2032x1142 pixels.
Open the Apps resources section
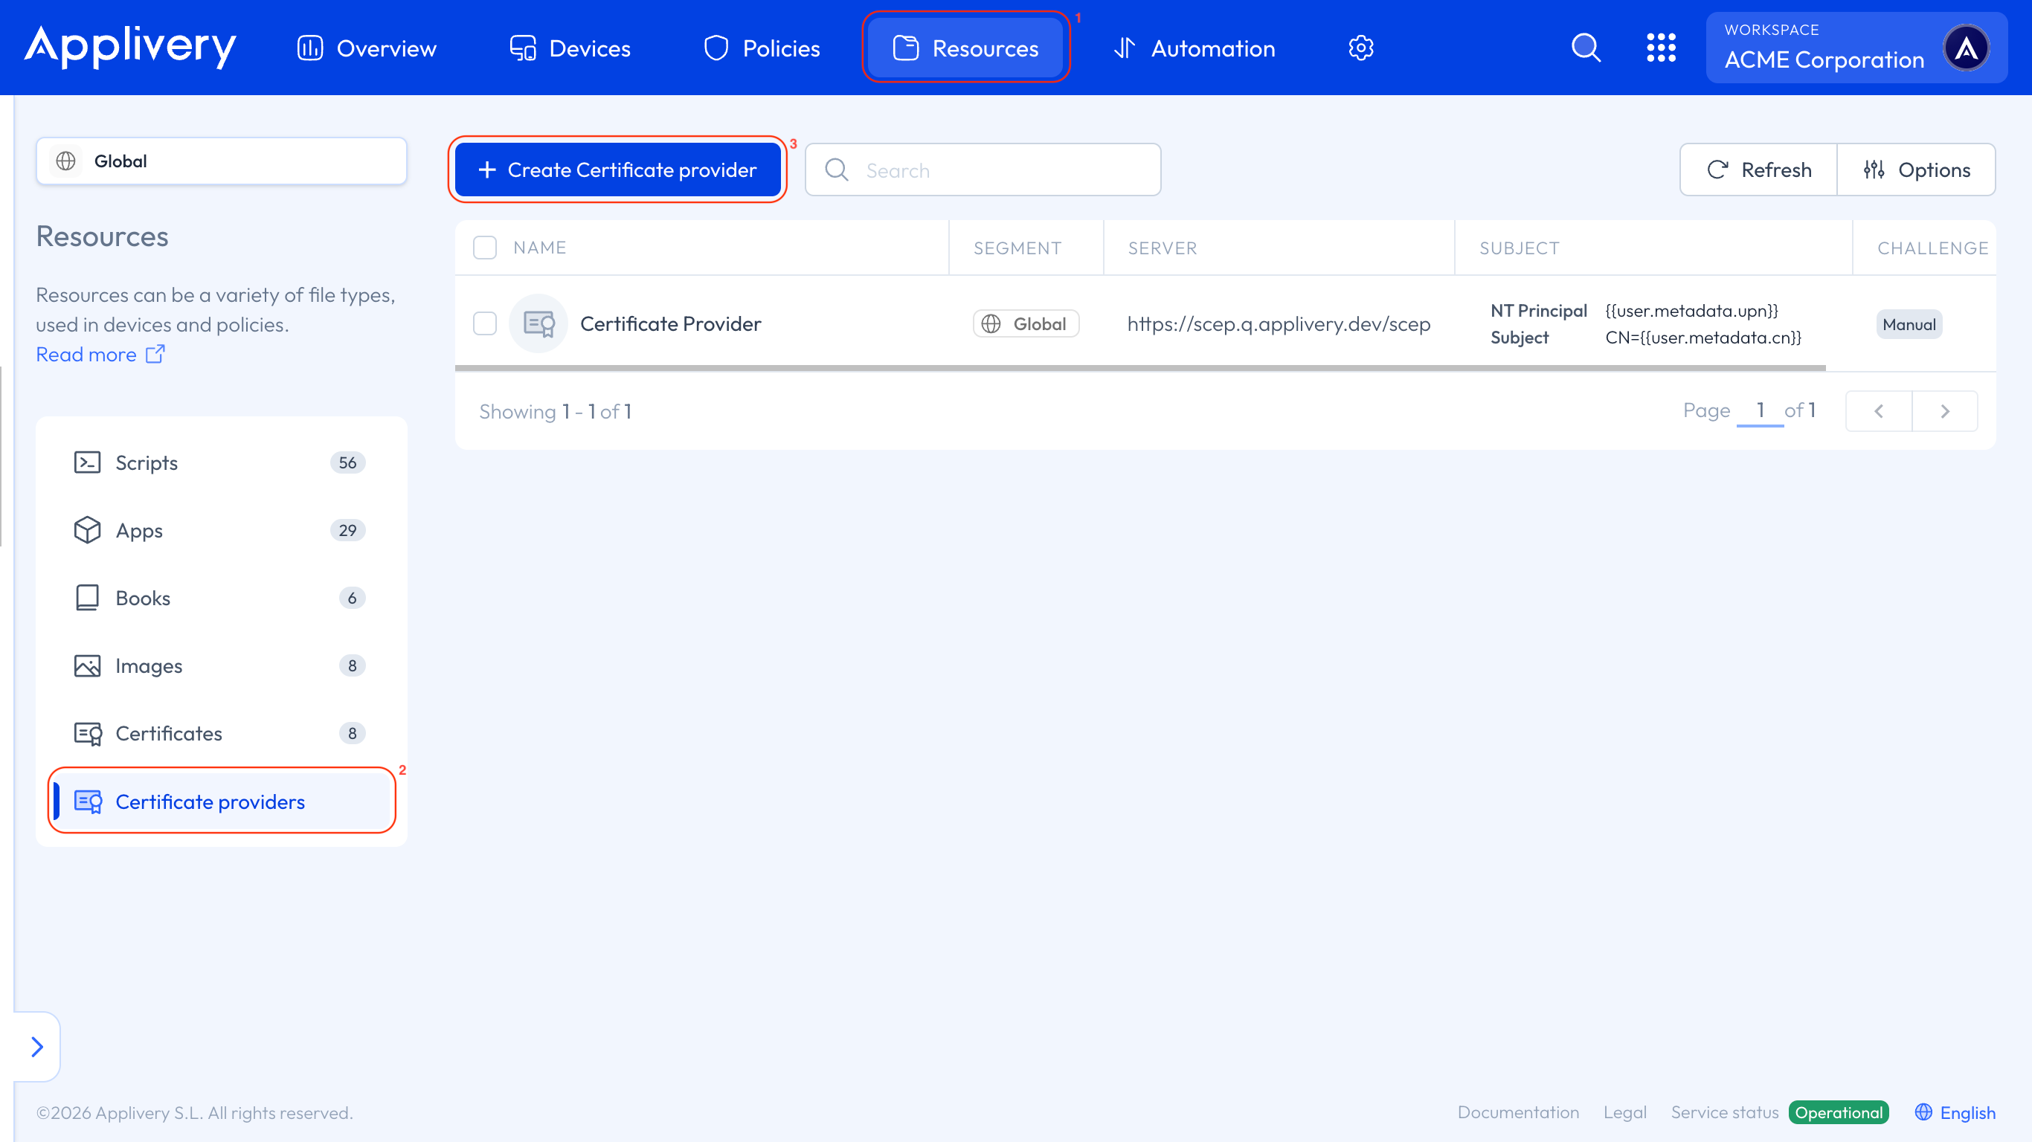tap(139, 530)
